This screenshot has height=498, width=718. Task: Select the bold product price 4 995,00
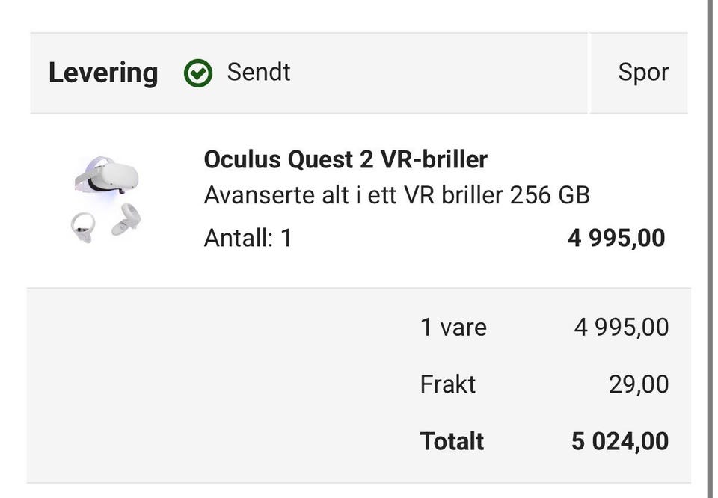click(616, 238)
